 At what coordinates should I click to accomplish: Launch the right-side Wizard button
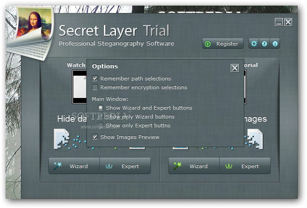(x=194, y=166)
